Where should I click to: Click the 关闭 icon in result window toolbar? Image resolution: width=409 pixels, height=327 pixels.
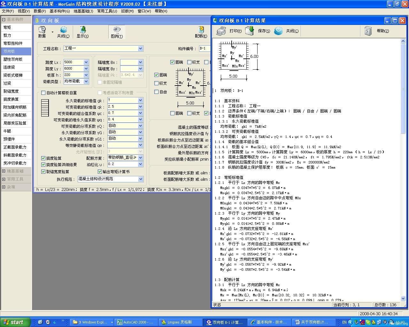(278, 31)
